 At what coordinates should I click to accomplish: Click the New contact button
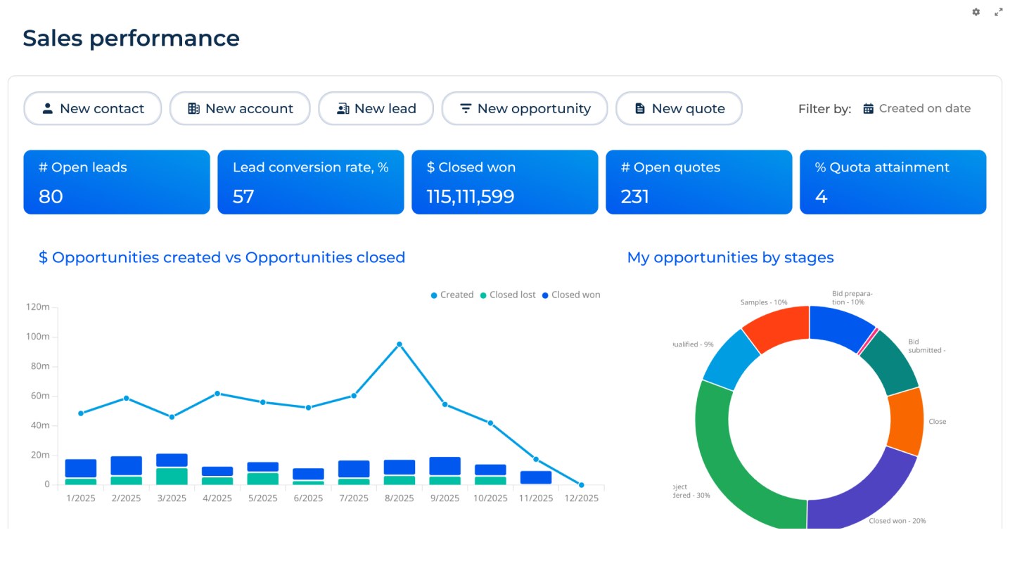pyautogui.click(x=93, y=108)
